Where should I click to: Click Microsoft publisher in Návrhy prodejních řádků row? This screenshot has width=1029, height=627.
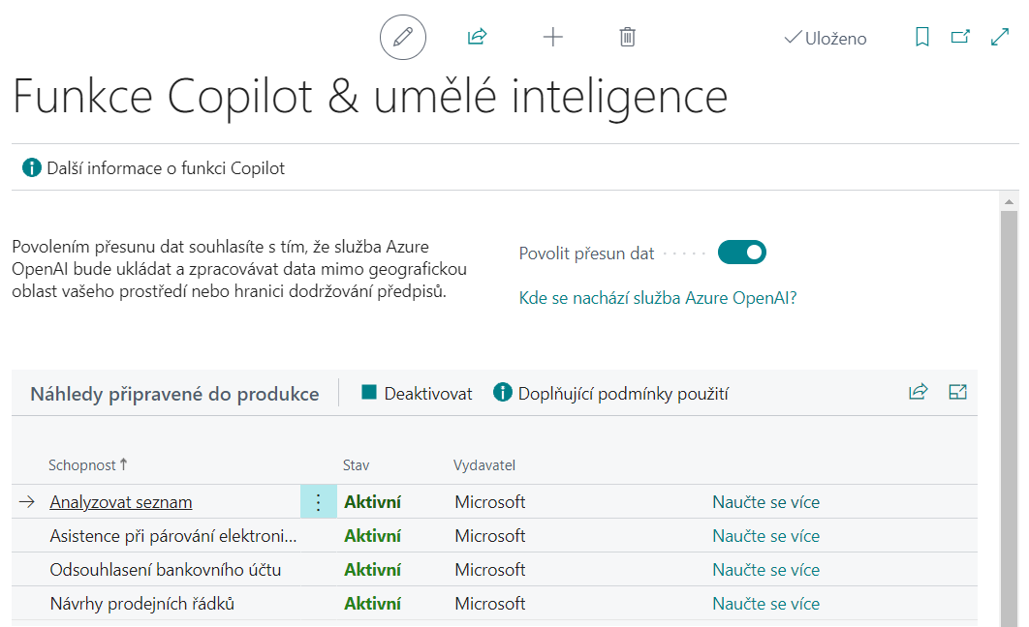490,604
